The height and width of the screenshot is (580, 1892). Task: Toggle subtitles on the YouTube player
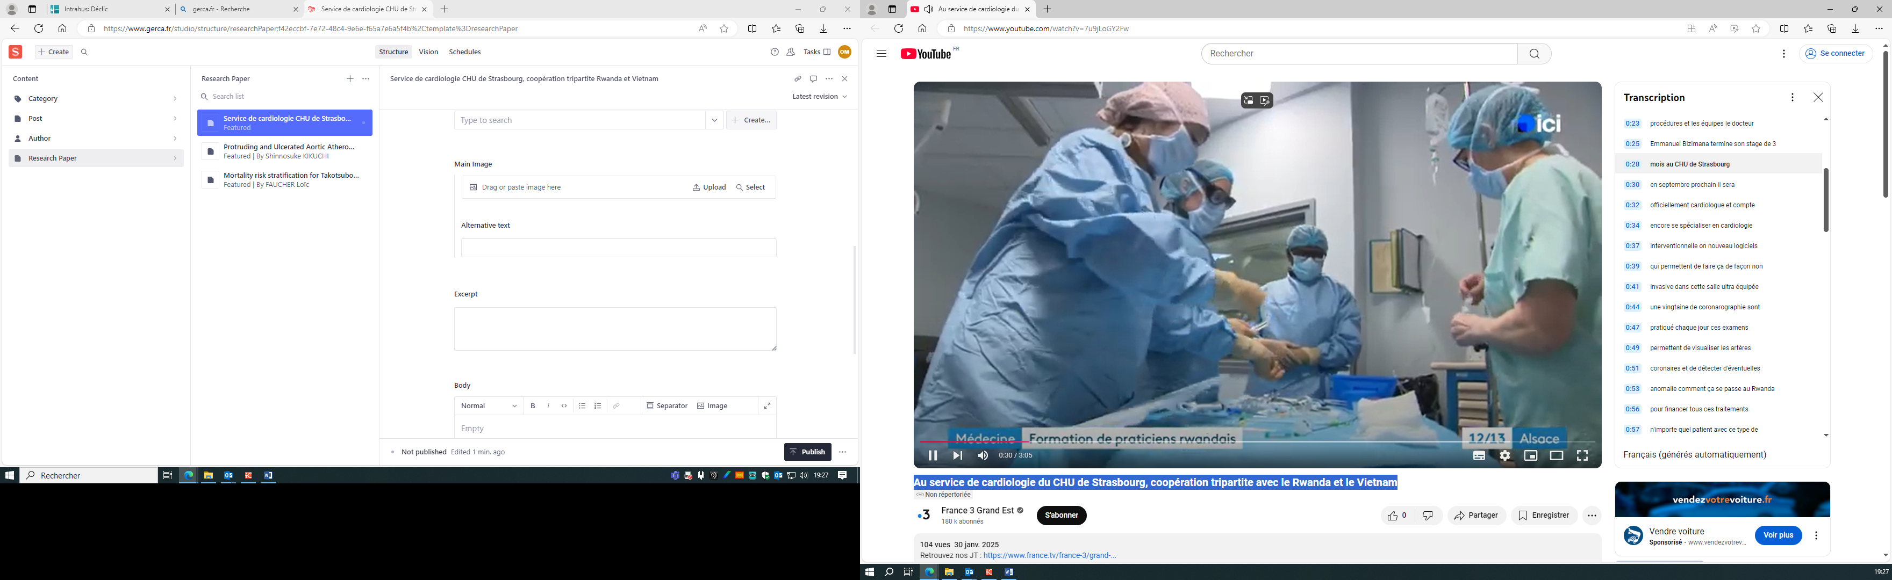pos(1479,456)
